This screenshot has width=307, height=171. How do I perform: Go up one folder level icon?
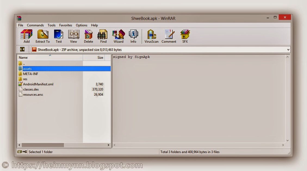coord(22,49)
